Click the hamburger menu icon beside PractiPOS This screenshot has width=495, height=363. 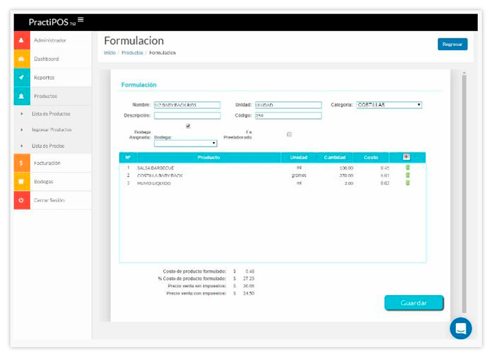click(81, 19)
